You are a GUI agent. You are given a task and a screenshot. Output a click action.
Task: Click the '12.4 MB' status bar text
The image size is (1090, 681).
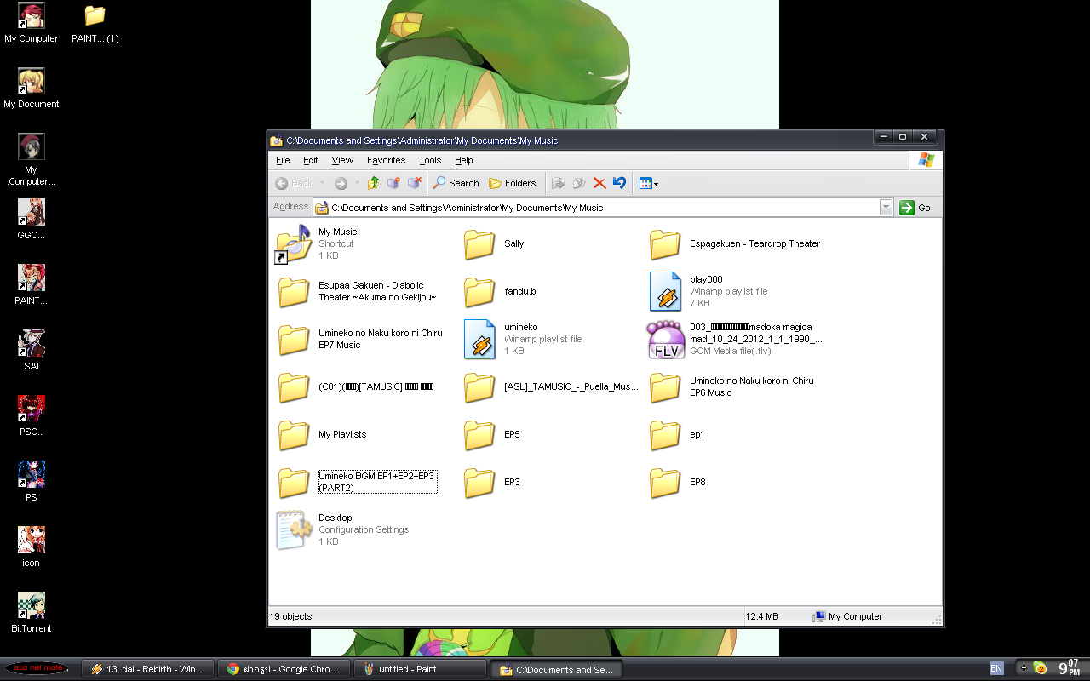(x=762, y=616)
